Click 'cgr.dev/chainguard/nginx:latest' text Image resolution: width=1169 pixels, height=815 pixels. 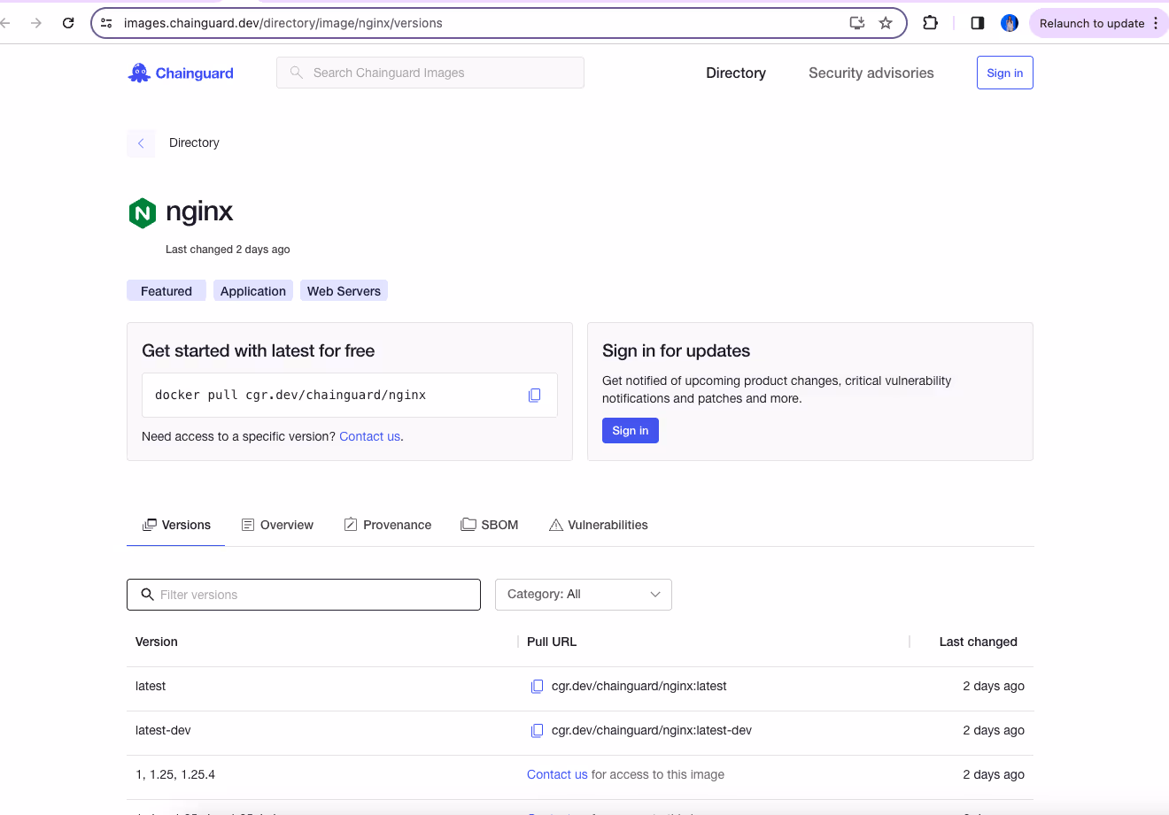click(x=639, y=686)
